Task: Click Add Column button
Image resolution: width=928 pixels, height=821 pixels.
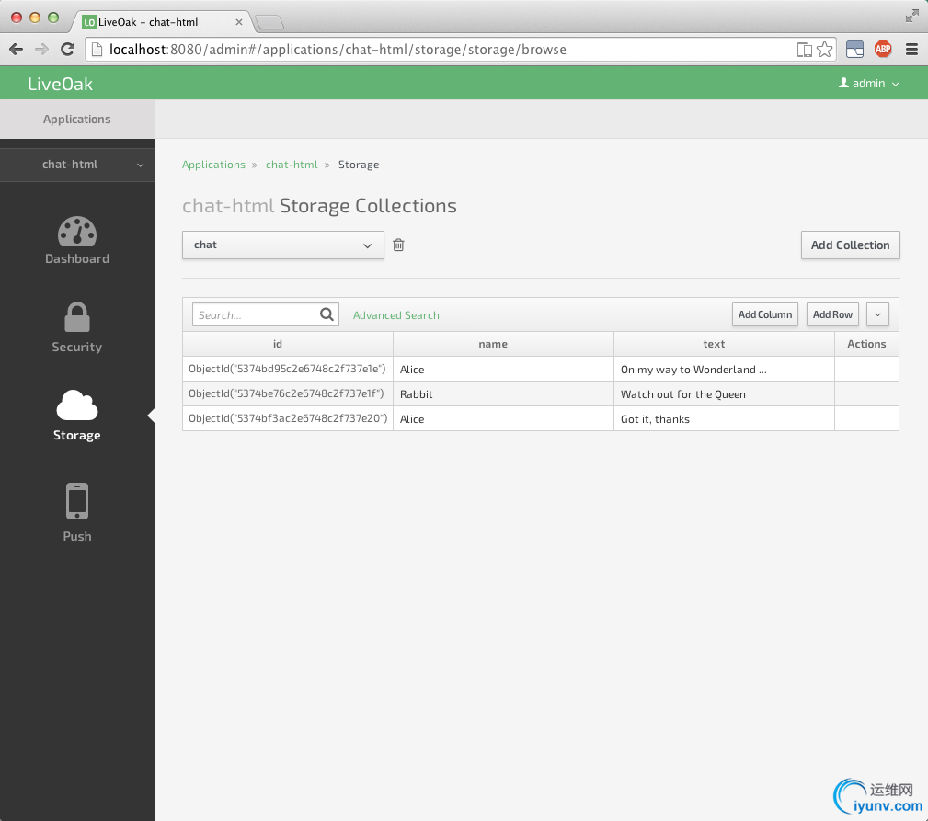Action: click(x=765, y=314)
